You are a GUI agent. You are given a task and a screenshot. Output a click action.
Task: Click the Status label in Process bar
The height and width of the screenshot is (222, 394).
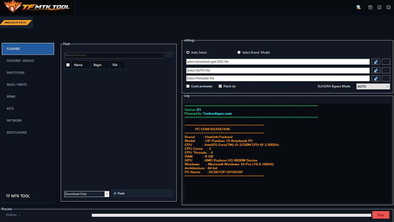[13, 215]
